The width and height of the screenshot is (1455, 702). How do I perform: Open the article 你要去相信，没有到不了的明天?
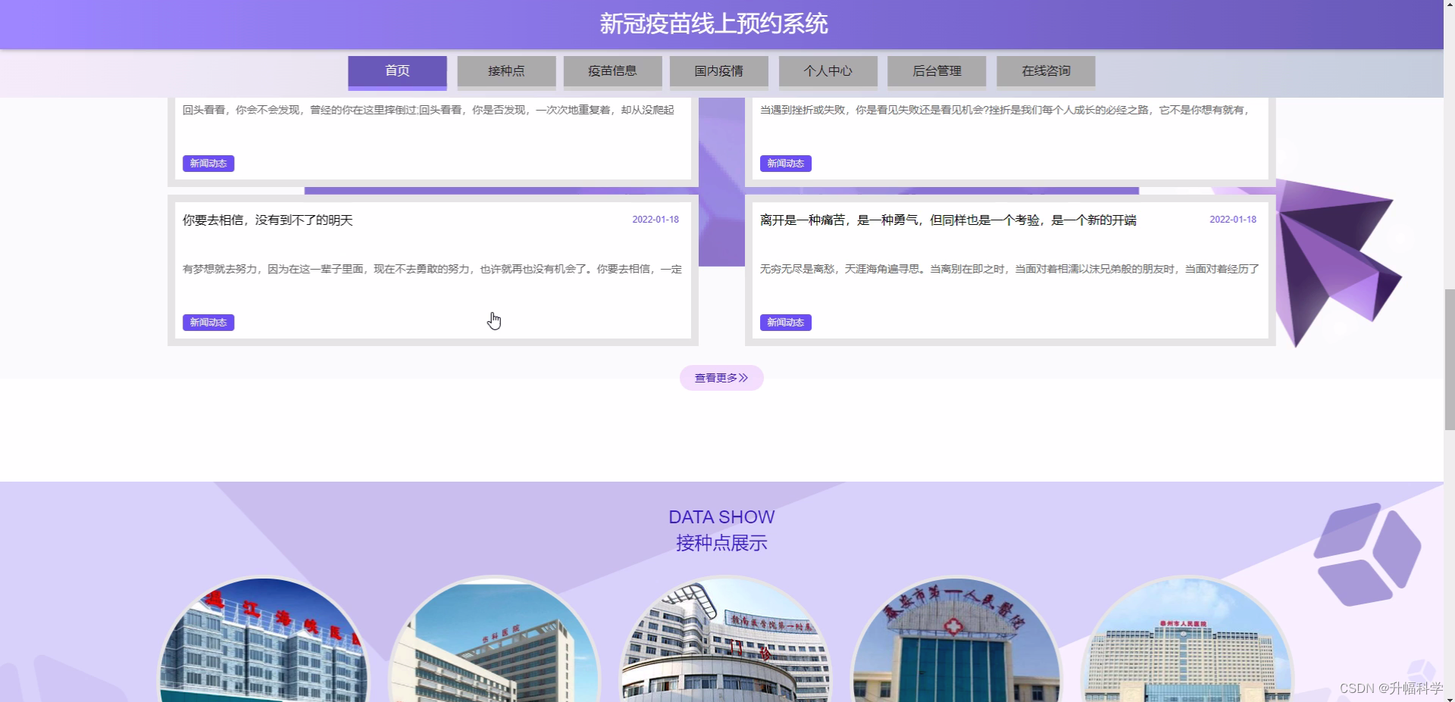(268, 220)
